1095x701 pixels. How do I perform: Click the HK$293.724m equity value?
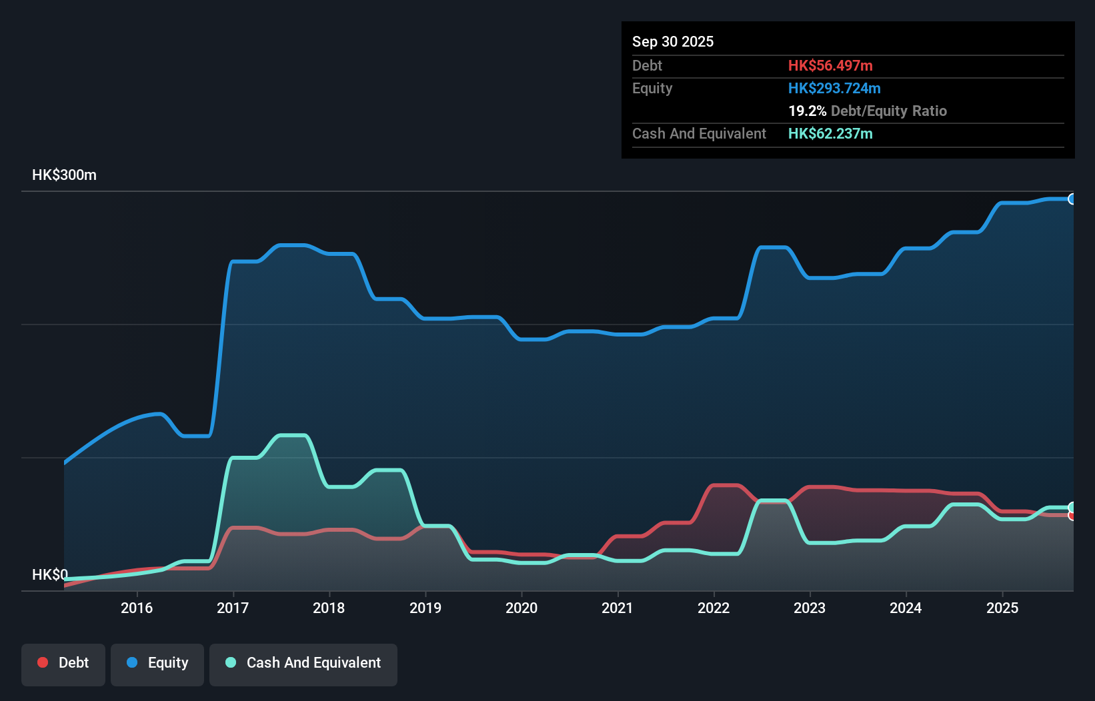834,88
